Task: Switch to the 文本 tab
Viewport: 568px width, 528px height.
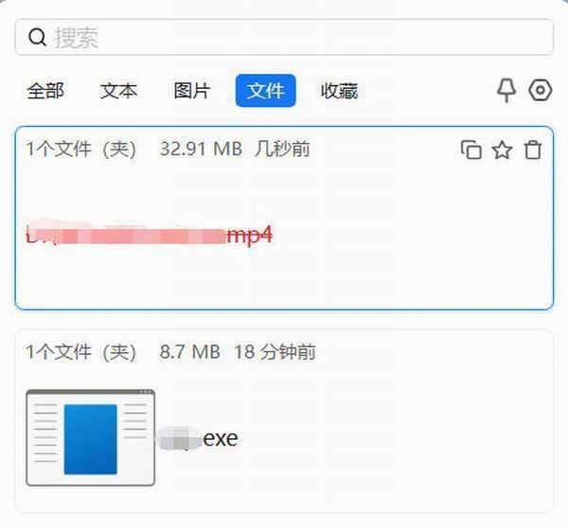Action: [x=119, y=91]
